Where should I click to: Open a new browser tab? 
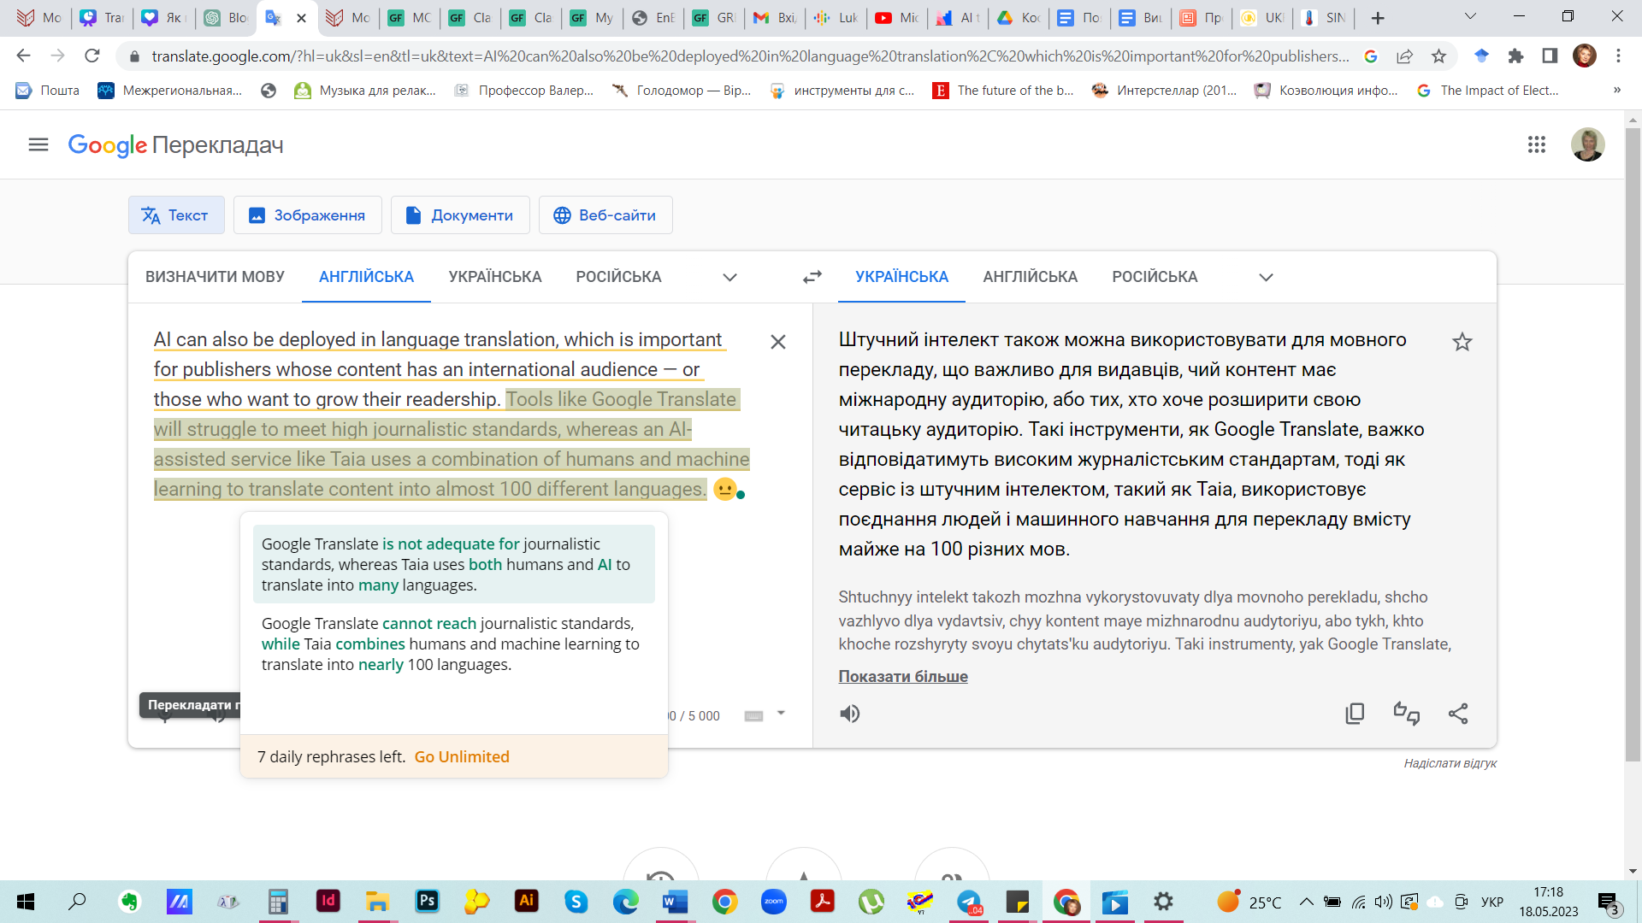click(1378, 18)
